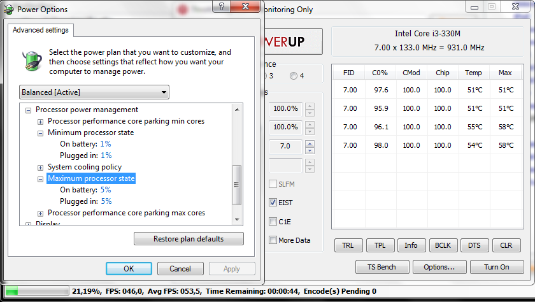The image size is (535, 302).
Task: Expand Processor performance core parking min cores
Action: coord(40,122)
